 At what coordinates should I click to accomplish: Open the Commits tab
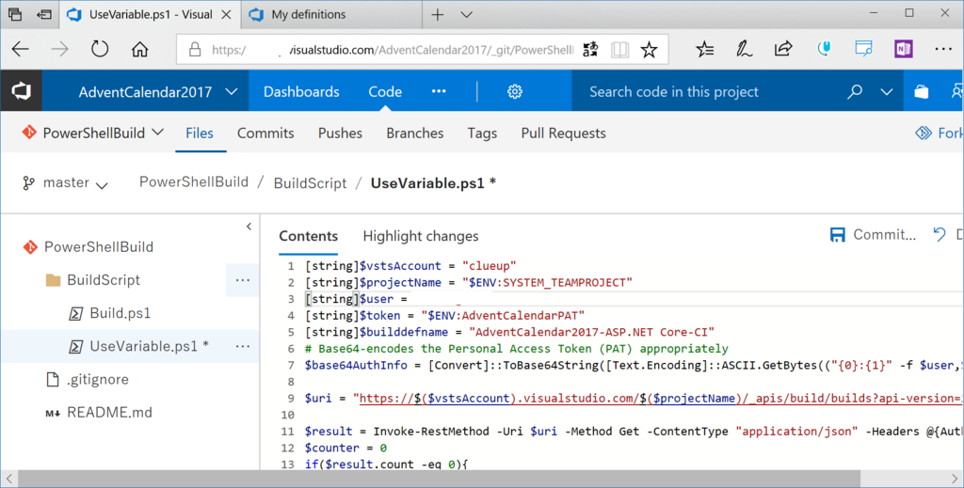pos(265,133)
